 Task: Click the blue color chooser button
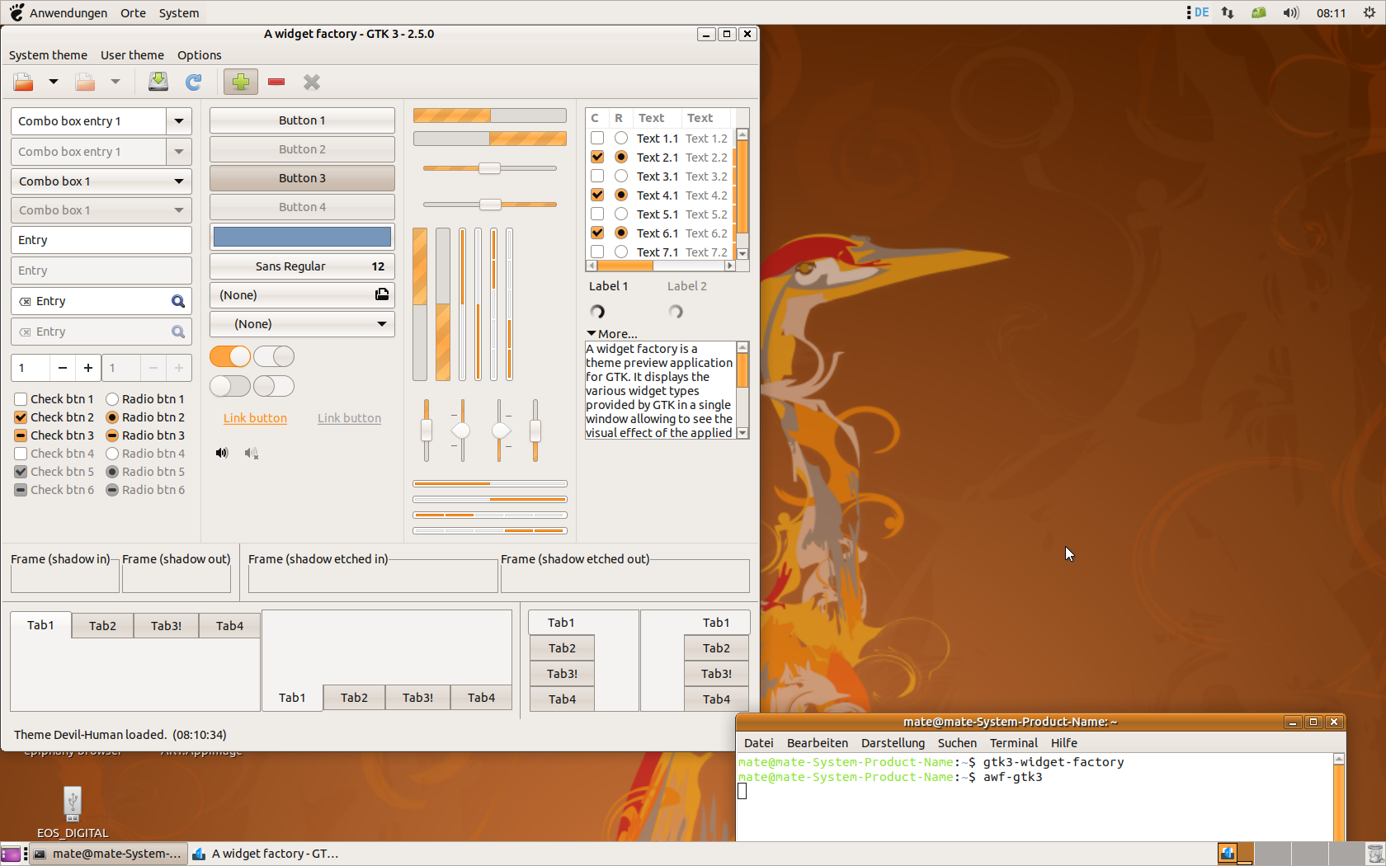pyautogui.click(x=302, y=237)
